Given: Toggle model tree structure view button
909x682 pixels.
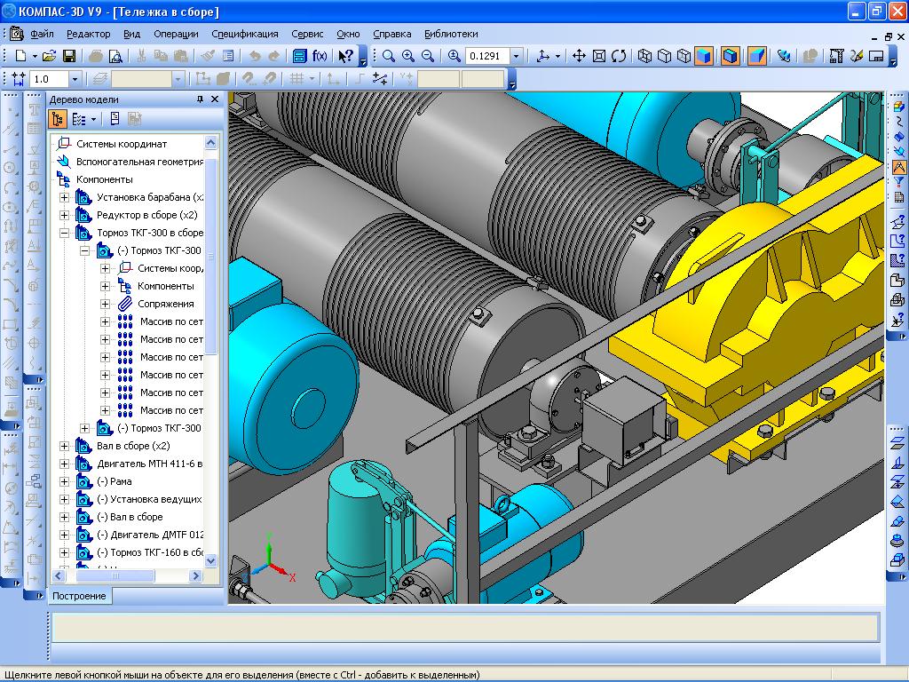Looking at the screenshot, I should point(58,118).
